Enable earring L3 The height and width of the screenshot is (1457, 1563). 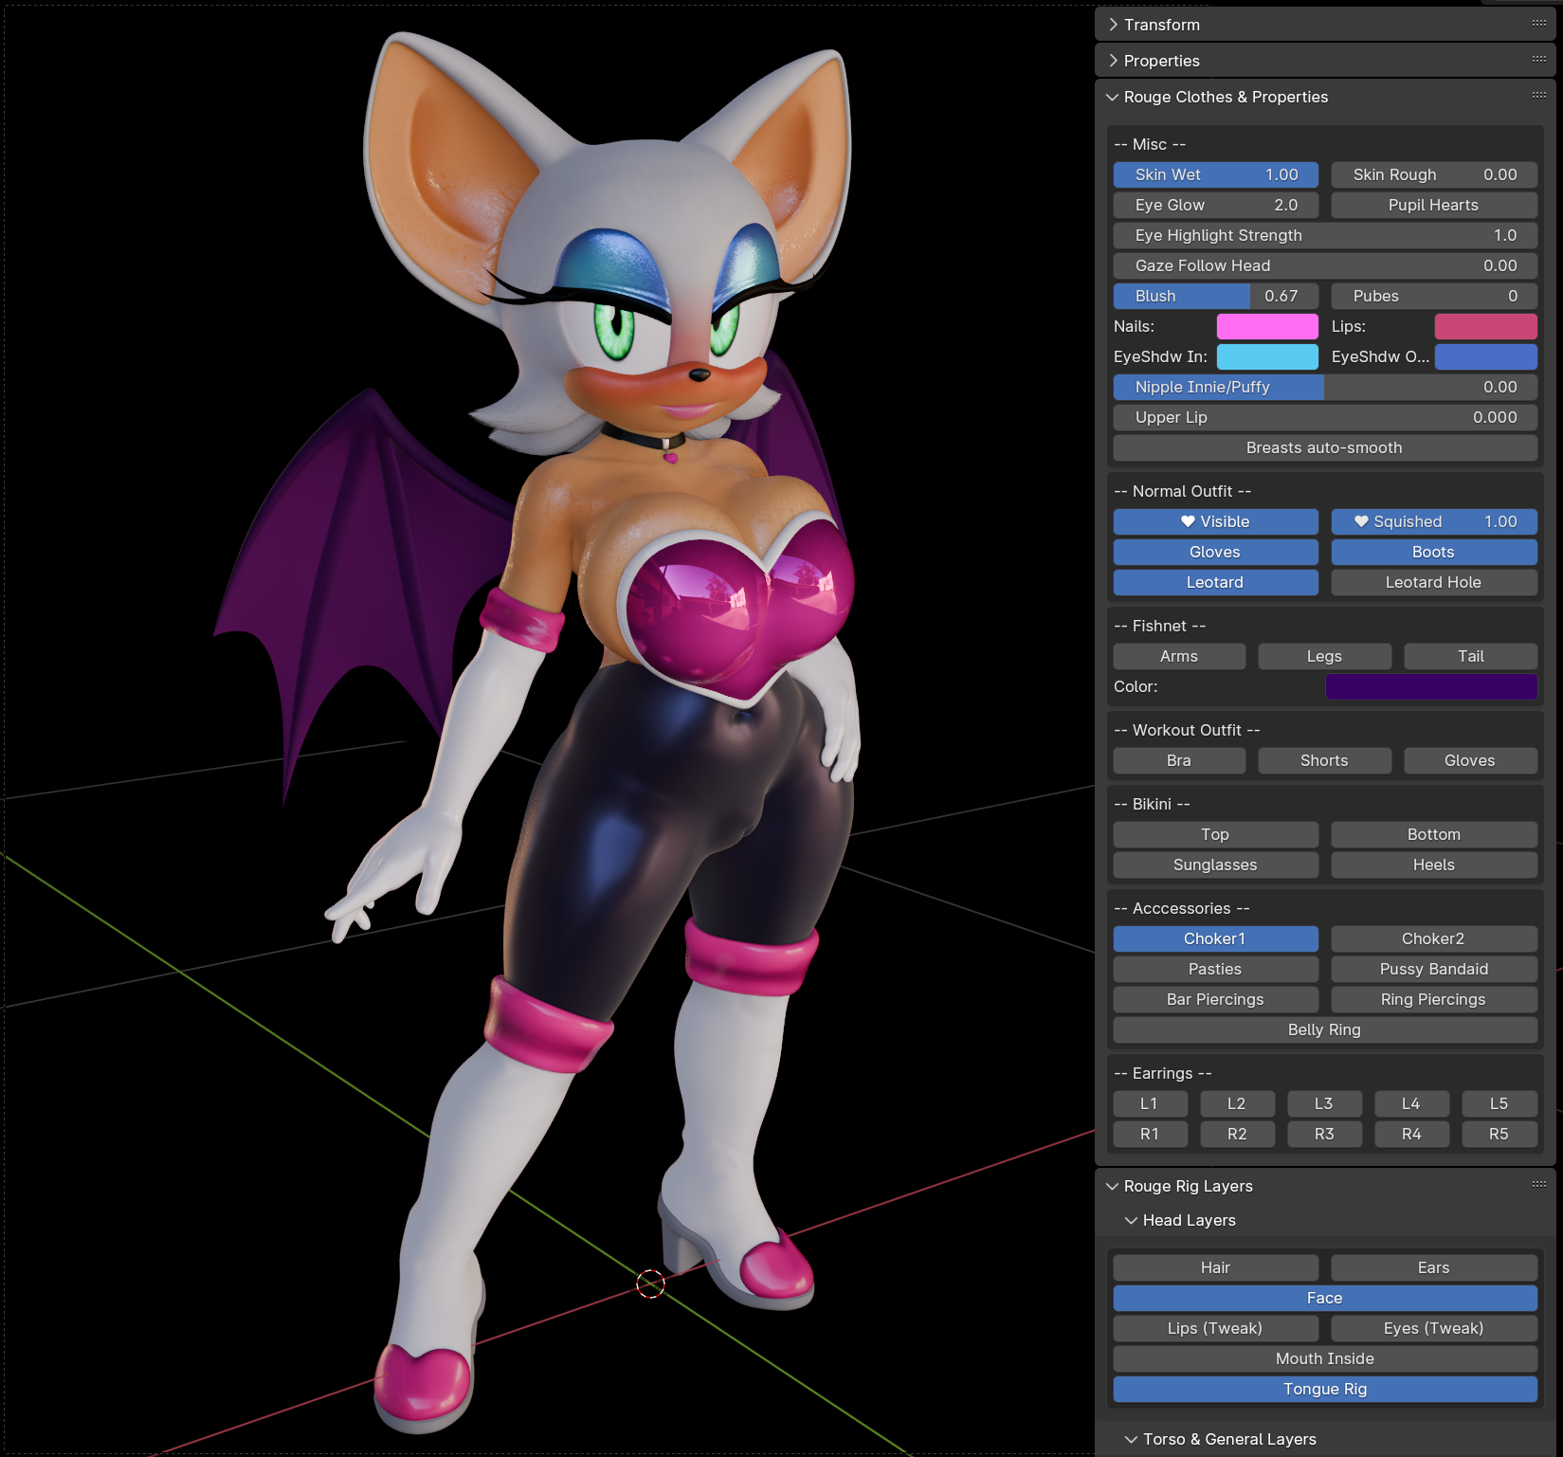(1324, 1103)
